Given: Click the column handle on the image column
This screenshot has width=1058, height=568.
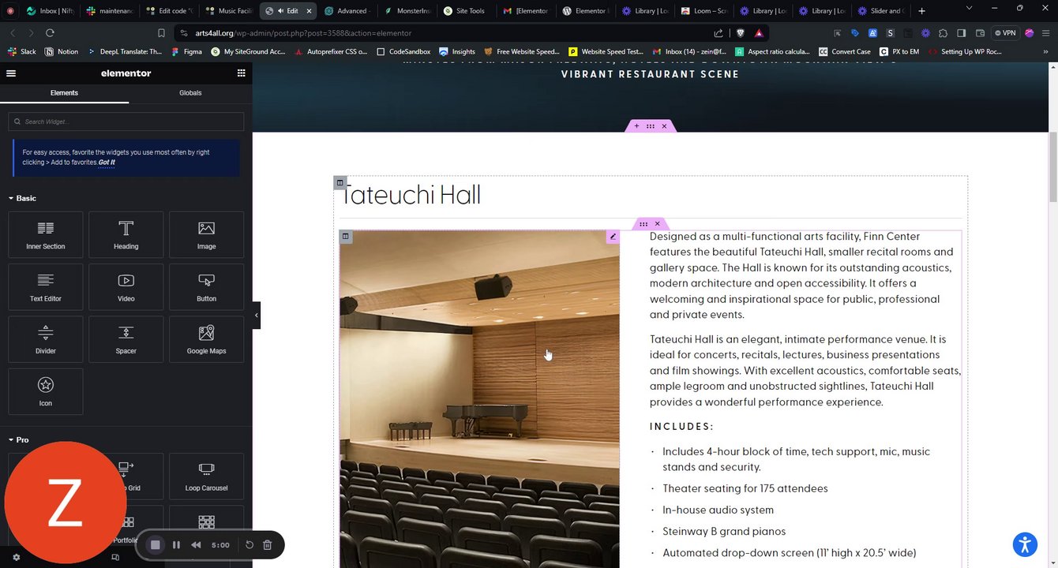Looking at the screenshot, I should [x=345, y=237].
